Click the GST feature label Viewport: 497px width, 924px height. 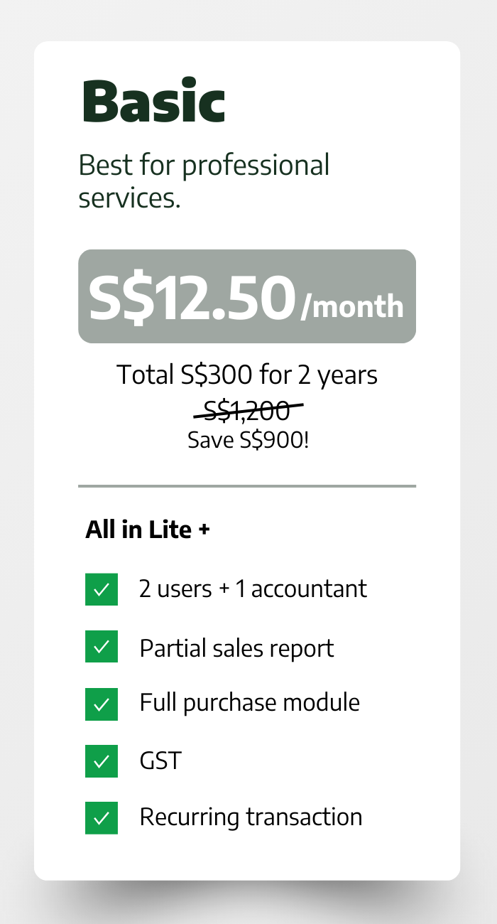tap(160, 761)
